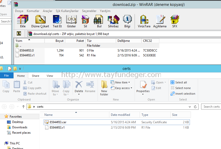
Task: Create an SFX archive via its icon
Action: (x=175, y=21)
